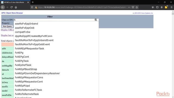Click the monPolDn property label
174x98 pixels.
(x=7, y=95)
